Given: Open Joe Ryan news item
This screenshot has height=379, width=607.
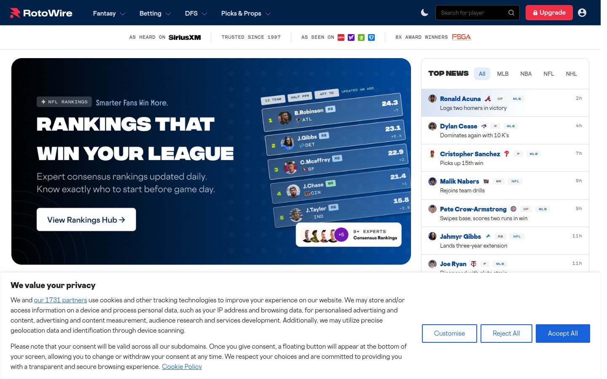Looking at the screenshot, I should pos(505,264).
